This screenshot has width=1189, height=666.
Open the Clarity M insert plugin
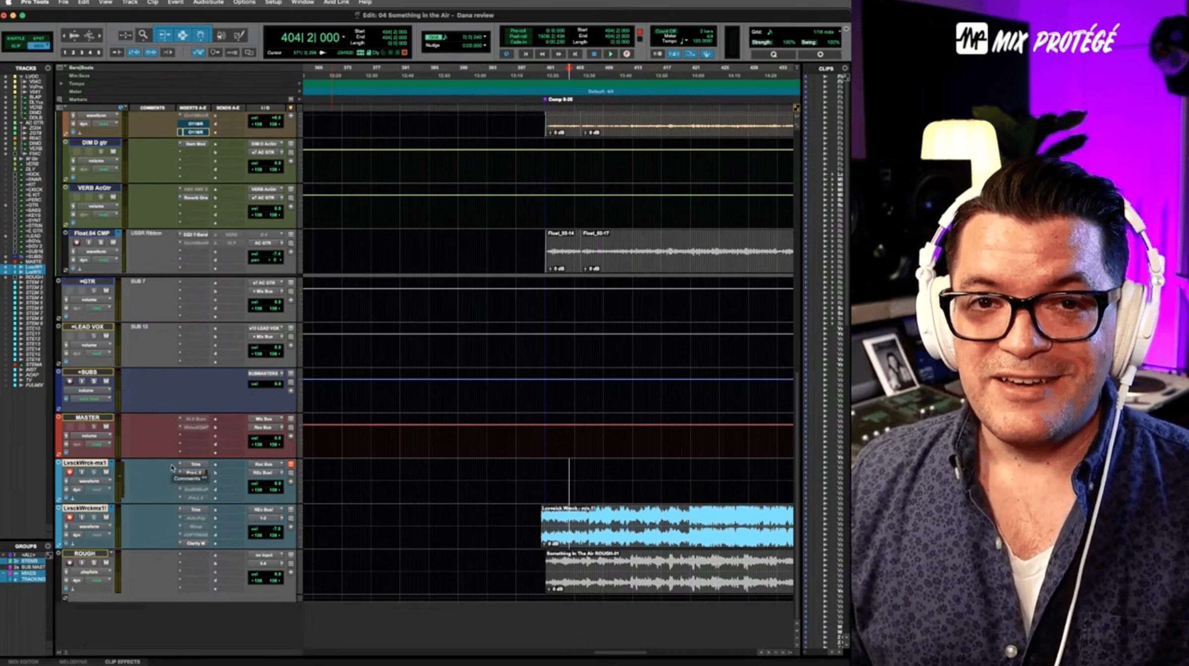[195, 544]
